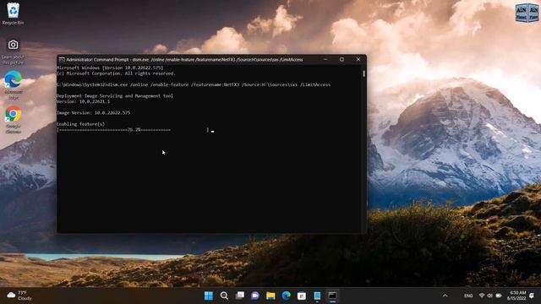The image size is (541, 304).
Task: Open the clock and date showing 6:50 AM
Action: coord(516,296)
